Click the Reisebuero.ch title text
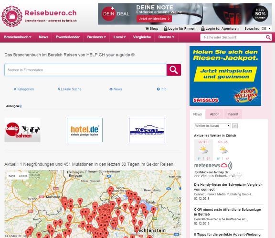The width and height of the screenshot is (275, 238). pos(51,13)
